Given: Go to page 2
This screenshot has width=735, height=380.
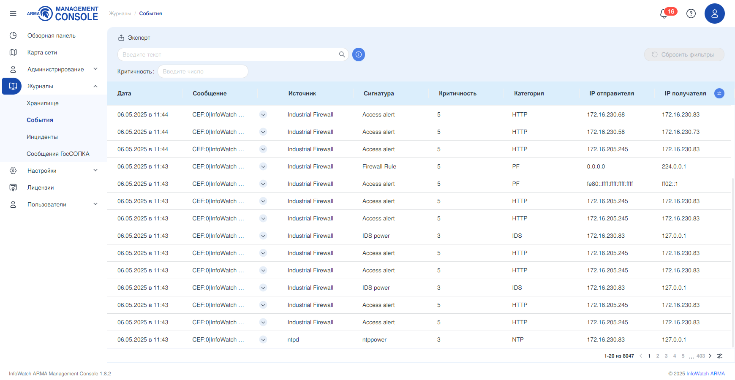Looking at the screenshot, I should 658,356.
